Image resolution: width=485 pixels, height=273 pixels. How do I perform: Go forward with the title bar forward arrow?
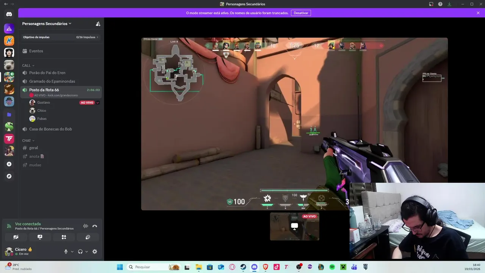point(13,4)
